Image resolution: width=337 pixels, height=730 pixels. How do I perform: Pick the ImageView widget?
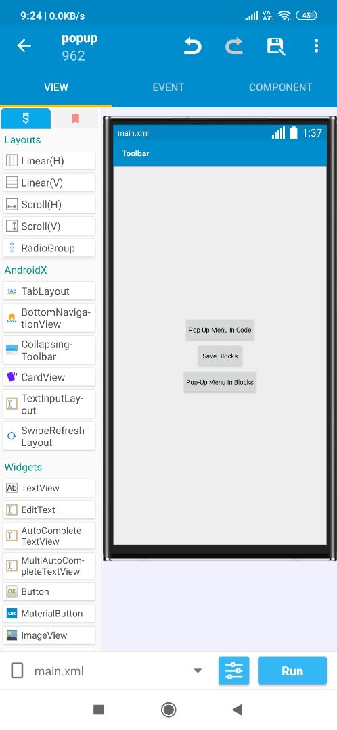coord(49,635)
